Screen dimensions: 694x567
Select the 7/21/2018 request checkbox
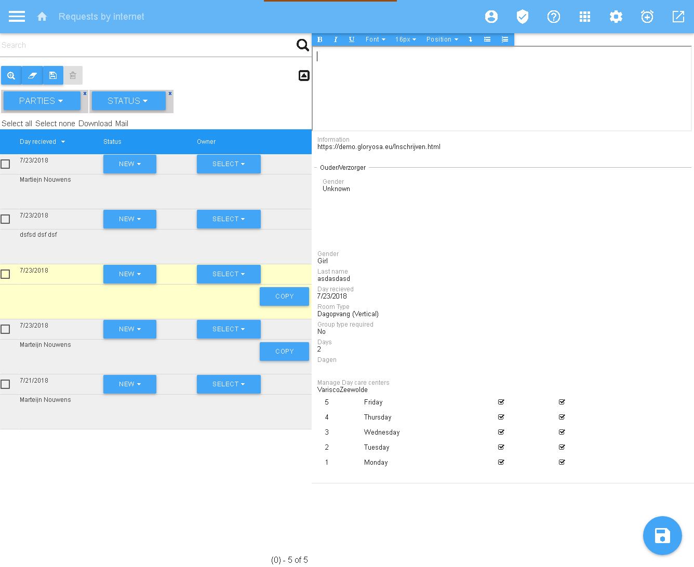(x=5, y=384)
